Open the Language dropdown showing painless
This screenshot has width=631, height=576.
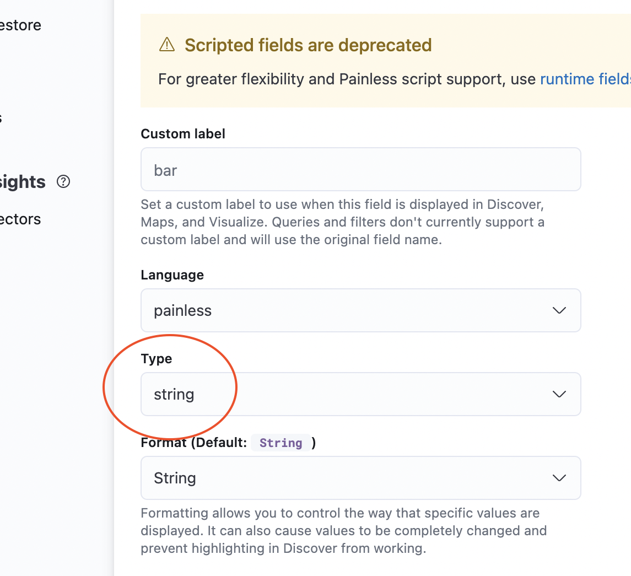click(x=361, y=310)
